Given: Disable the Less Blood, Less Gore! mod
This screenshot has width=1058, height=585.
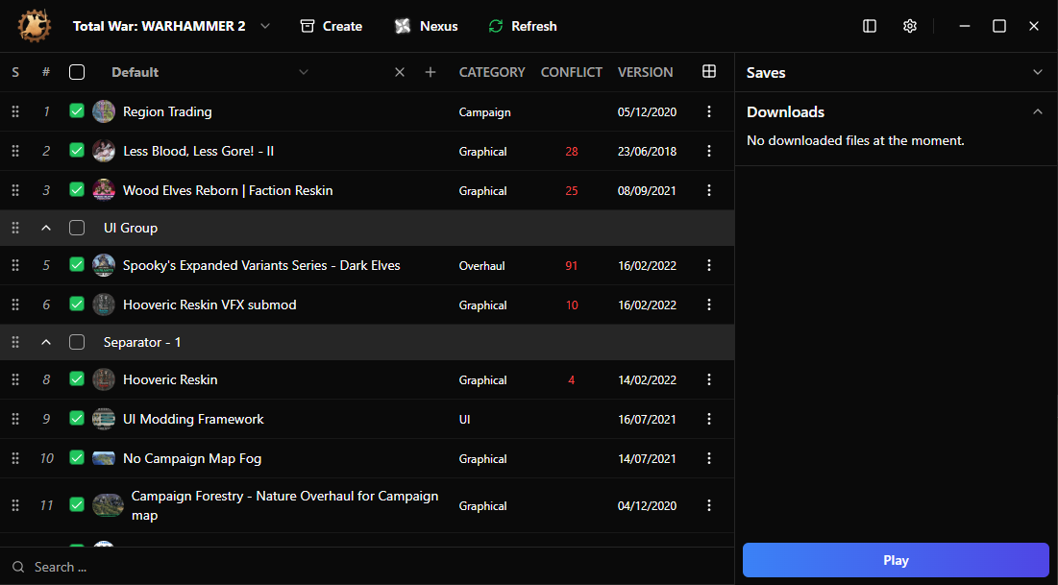Looking at the screenshot, I should click(77, 151).
